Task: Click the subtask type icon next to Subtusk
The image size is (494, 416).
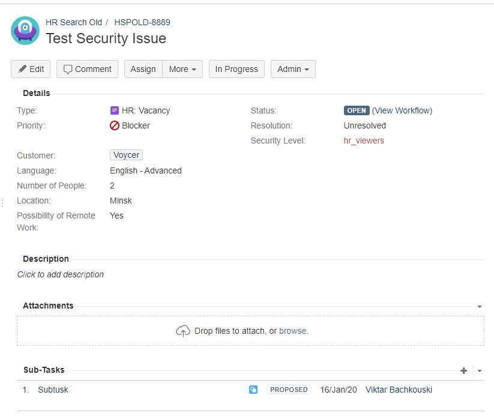Action: coord(253,390)
